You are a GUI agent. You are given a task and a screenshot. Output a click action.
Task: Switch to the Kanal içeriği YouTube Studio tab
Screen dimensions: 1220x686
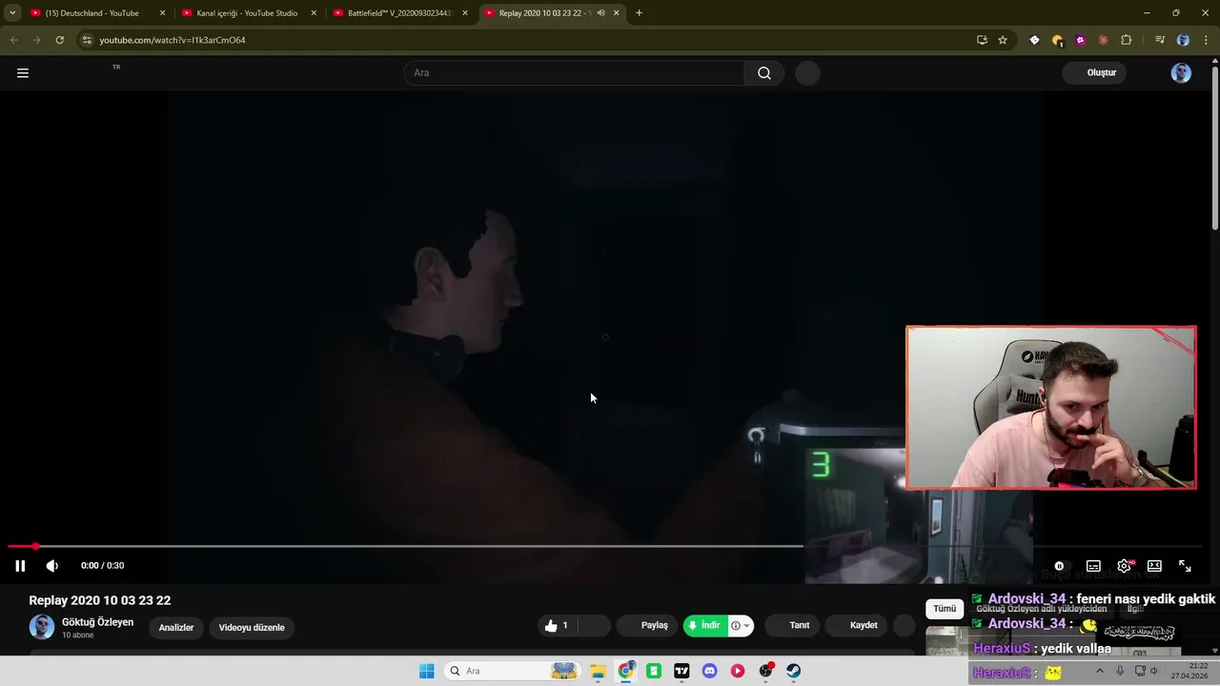pyautogui.click(x=247, y=13)
